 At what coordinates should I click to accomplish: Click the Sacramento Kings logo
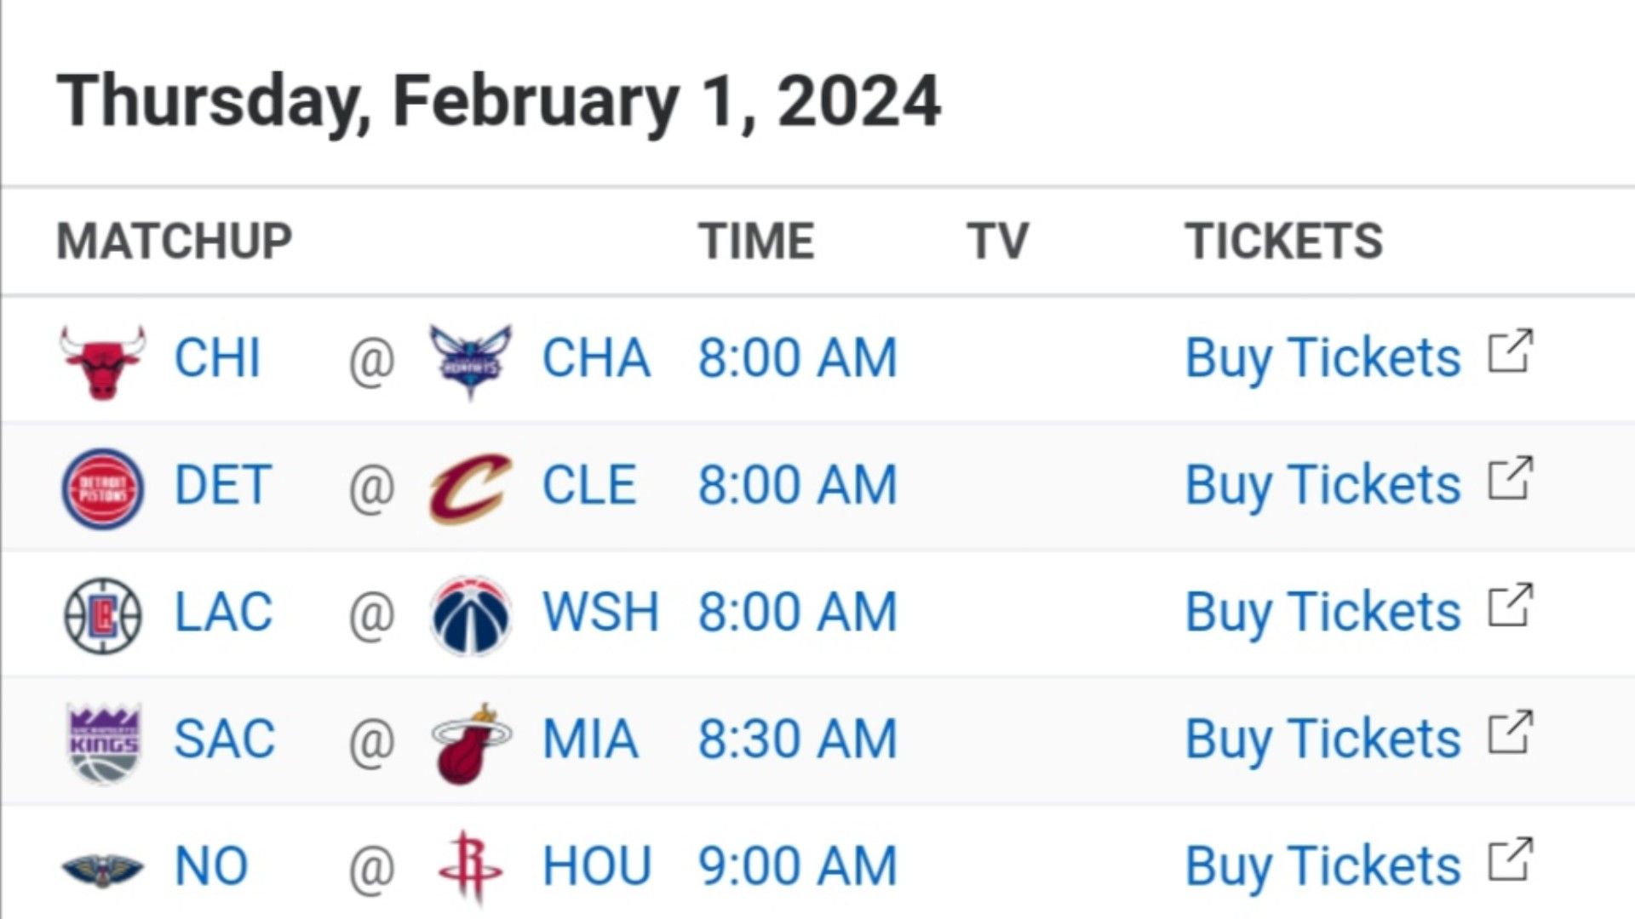tap(103, 743)
